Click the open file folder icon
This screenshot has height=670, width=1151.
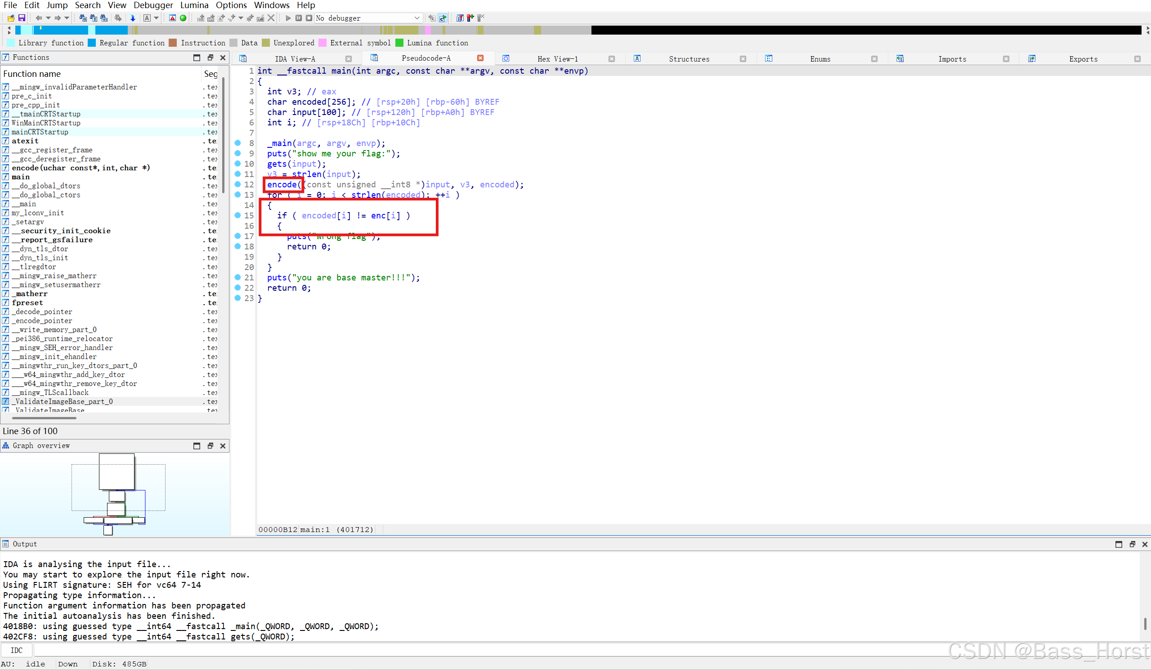click(10, 18)
